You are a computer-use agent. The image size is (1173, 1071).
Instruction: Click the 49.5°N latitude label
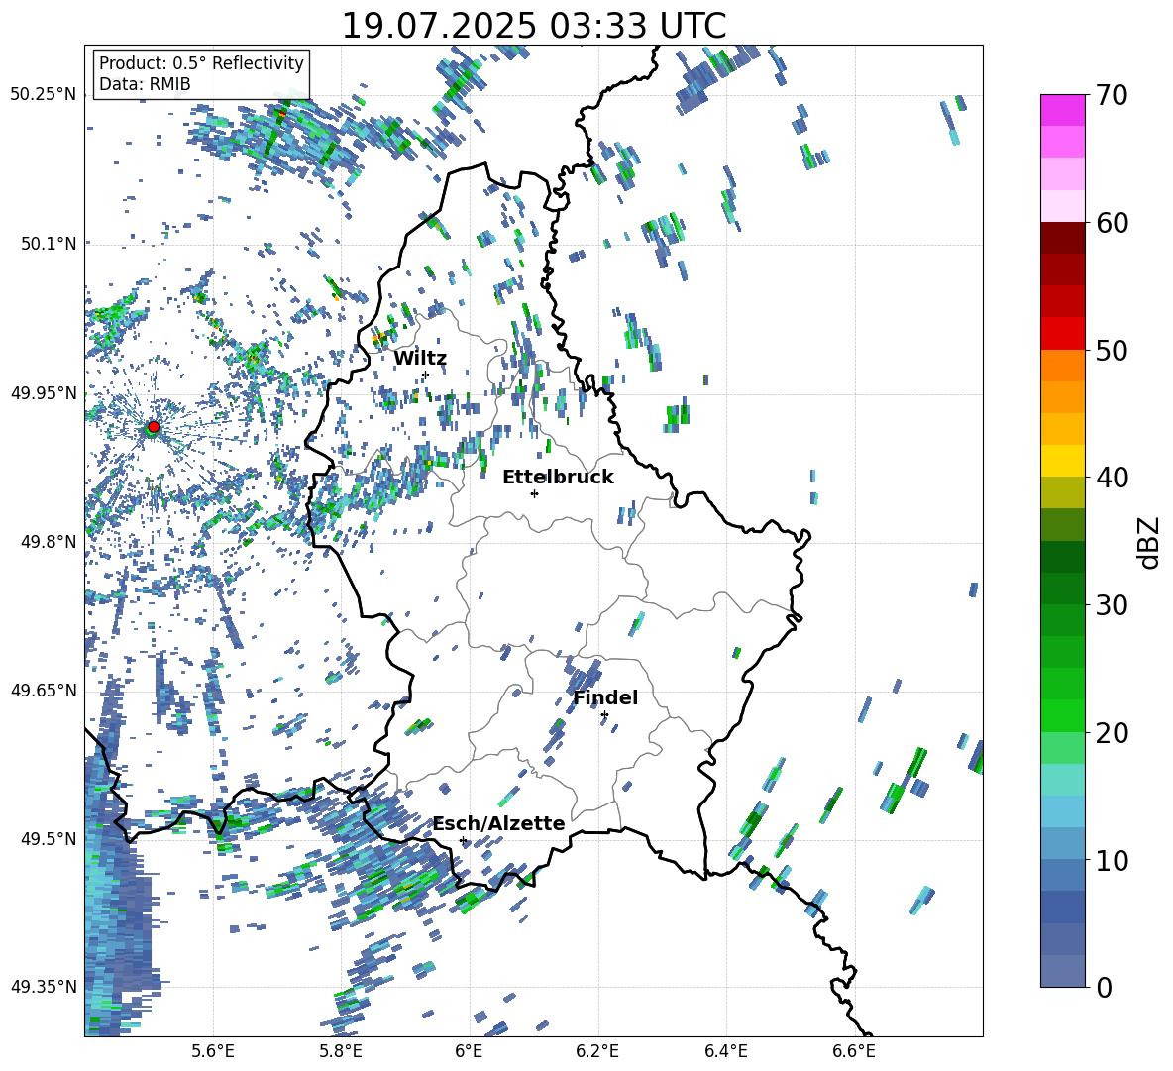tap(49, 839)
